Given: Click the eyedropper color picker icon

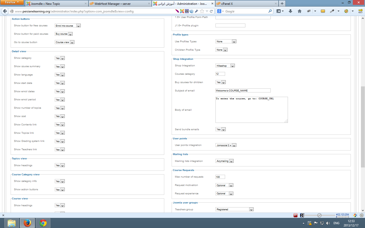Looking at the screenshot, I should point(332,11).
